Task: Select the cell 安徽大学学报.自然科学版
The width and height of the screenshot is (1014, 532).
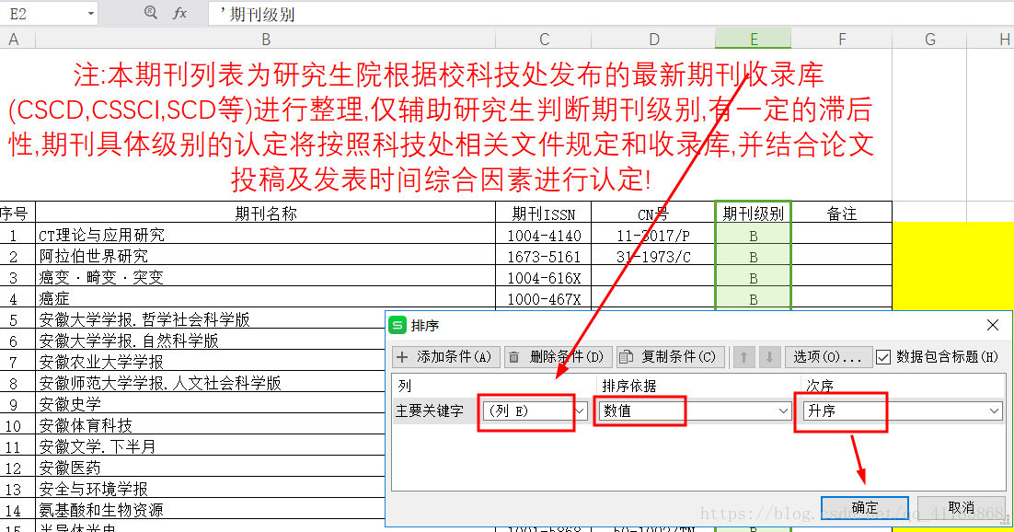Action: (210, 341)
